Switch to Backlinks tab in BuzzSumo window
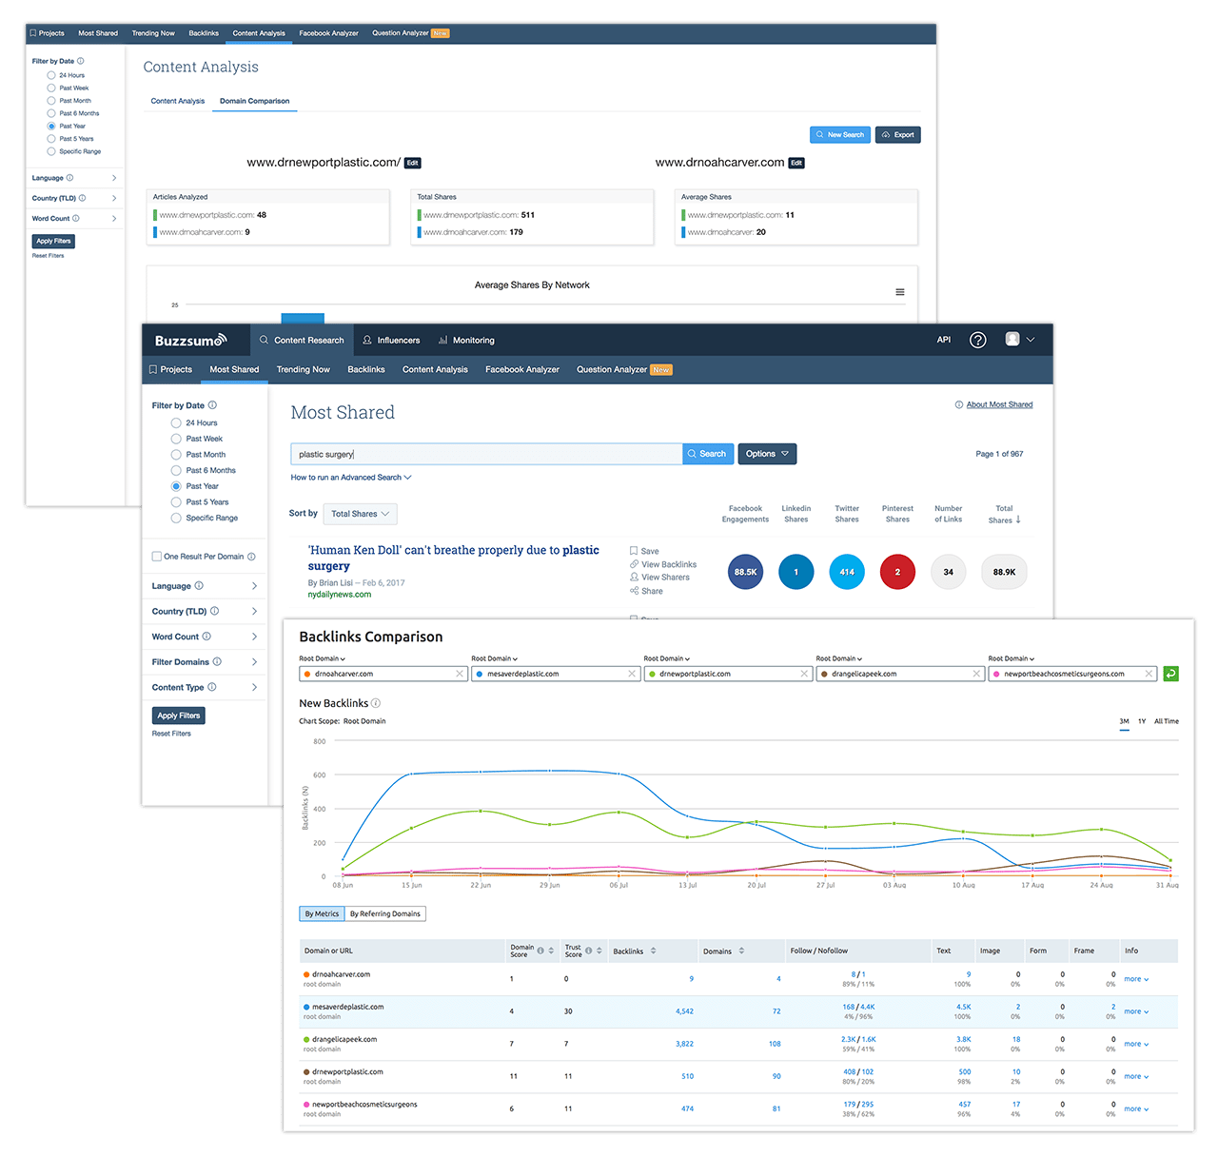The height and width of the screenshot is (1157, 1218). point(366,369)
